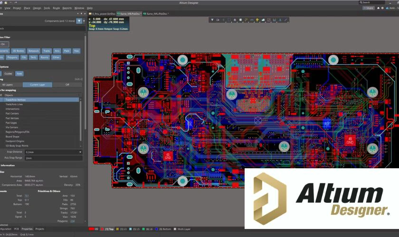Click the close icon on the Properties panel header
Image resolution: width=399 pixels, height=237 pixels.
(x=85, y=13)
